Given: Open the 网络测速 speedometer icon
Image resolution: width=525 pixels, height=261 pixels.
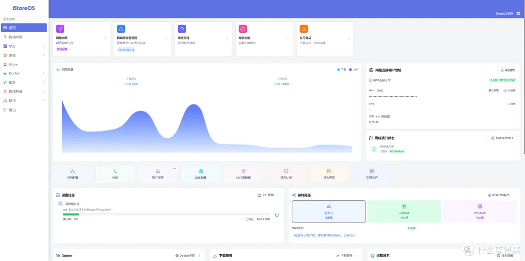Looking at the screenshot, I should click(x=182, y=29).
